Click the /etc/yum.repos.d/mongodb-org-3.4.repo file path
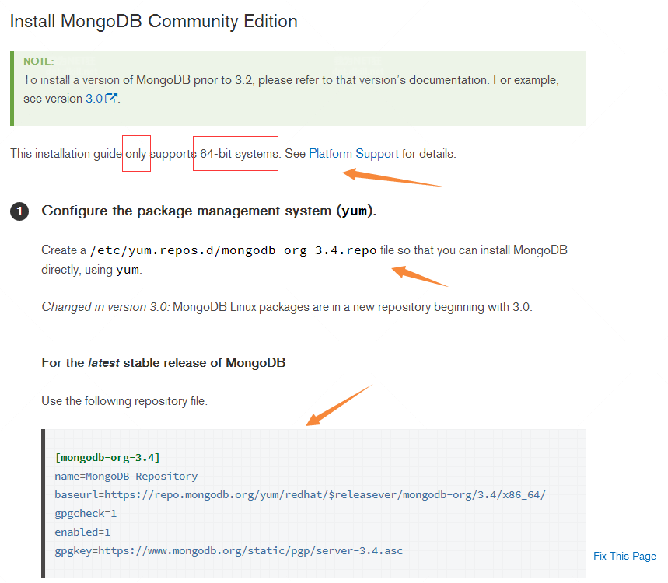Screen dimensions: 668x583 pyautogui.click(x=233, y=250)
